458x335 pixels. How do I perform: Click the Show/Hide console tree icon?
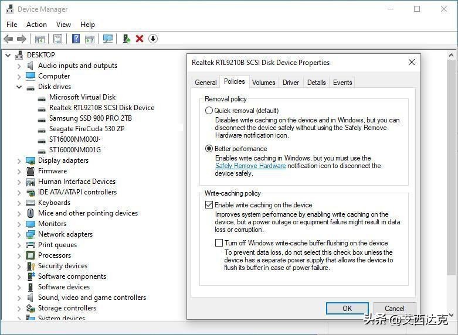click(40, 39)
